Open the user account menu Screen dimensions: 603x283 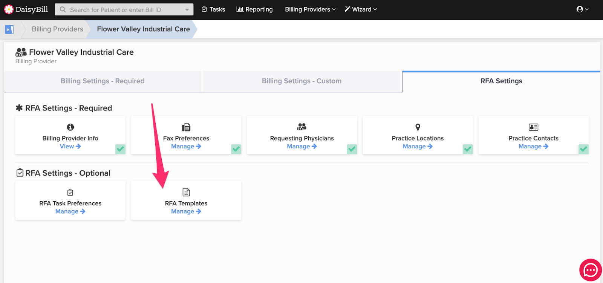[x=582, y=9]
